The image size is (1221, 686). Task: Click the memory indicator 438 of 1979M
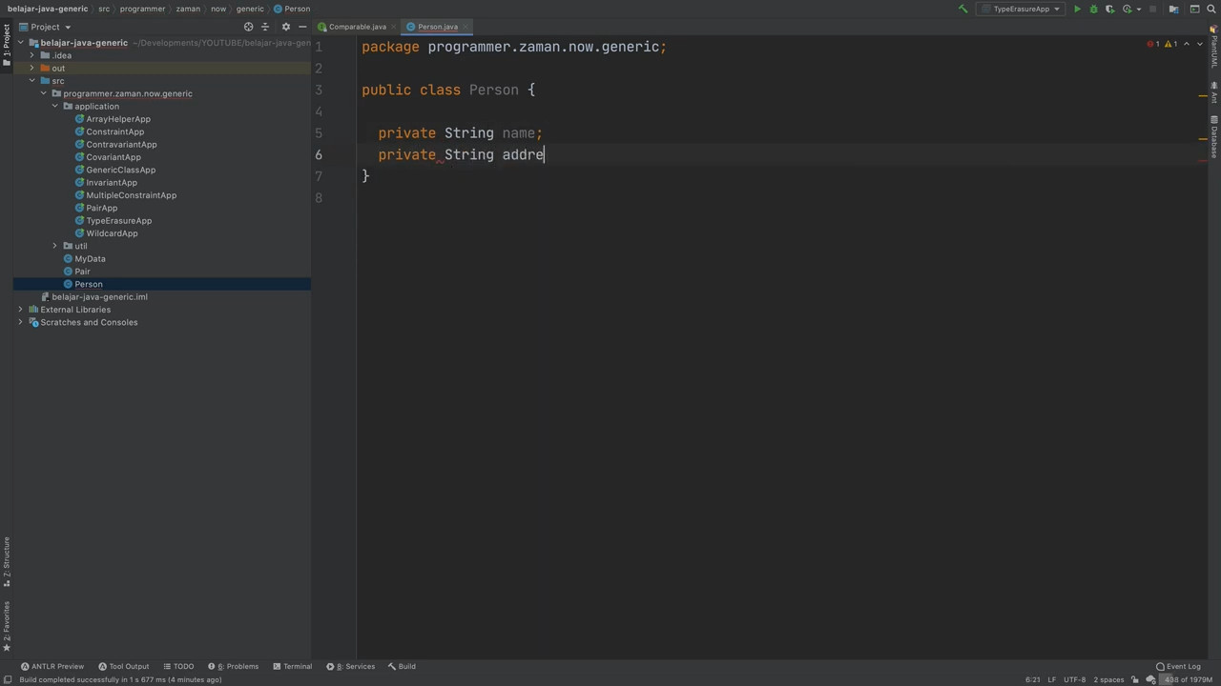[x=1188, y=679]
